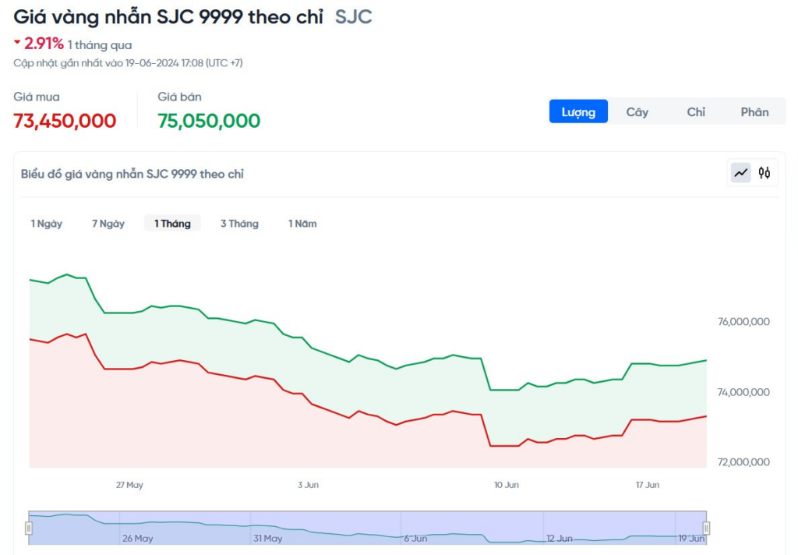
Task: Click the red downward trend arrow icon
Action: pyautogui.click(x=17, y=42)
